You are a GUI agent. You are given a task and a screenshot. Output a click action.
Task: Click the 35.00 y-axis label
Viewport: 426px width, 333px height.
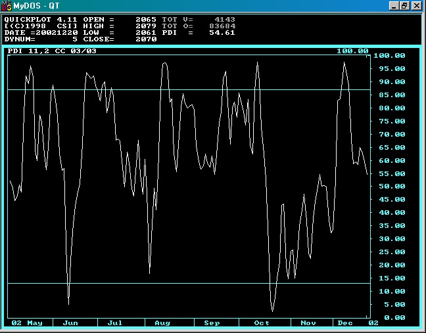[x=392, y=226]
